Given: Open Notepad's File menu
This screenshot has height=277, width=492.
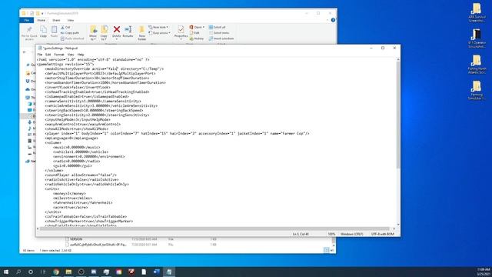Looking at the screenshot, I should point(39,55).
